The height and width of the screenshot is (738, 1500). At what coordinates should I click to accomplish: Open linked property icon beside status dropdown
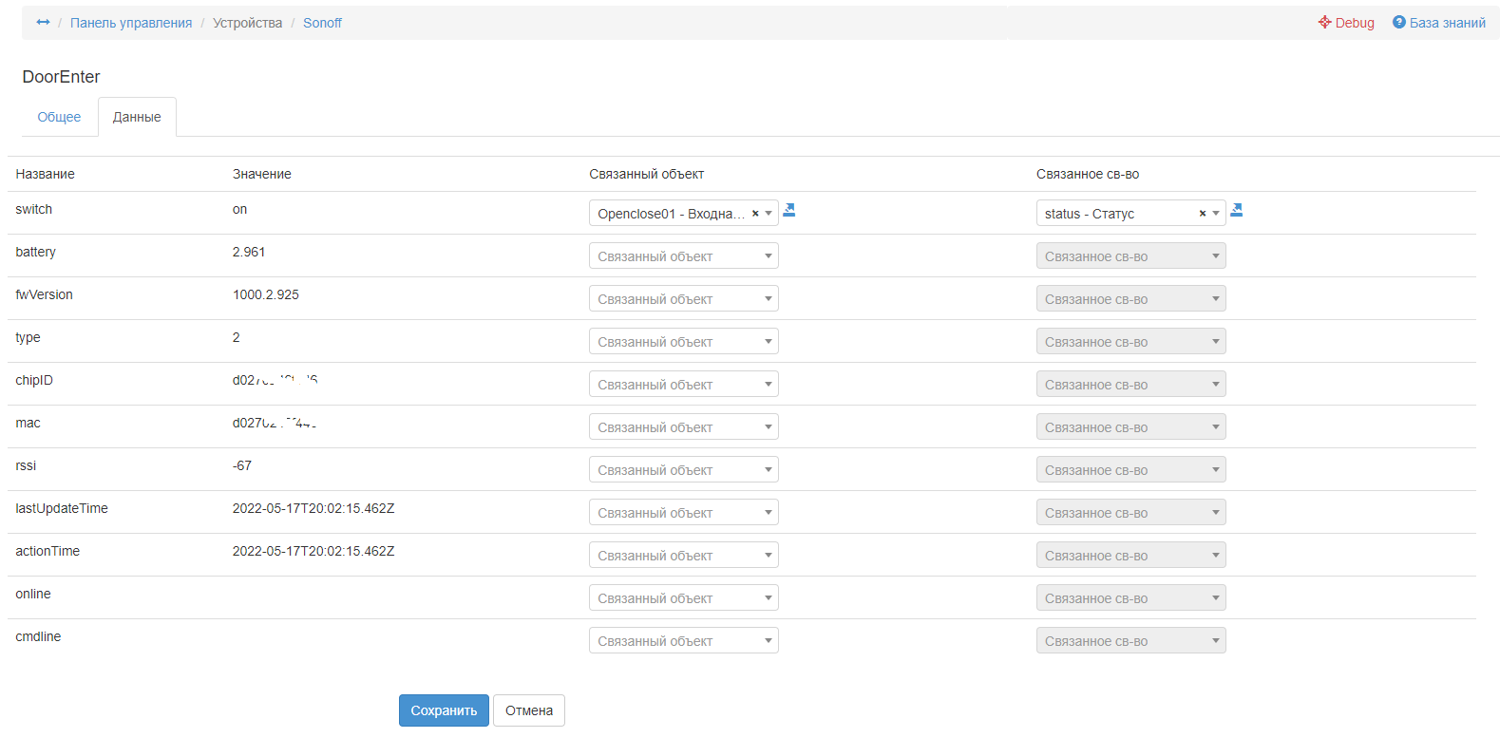pyautogui.click(x=1236, y=210)
